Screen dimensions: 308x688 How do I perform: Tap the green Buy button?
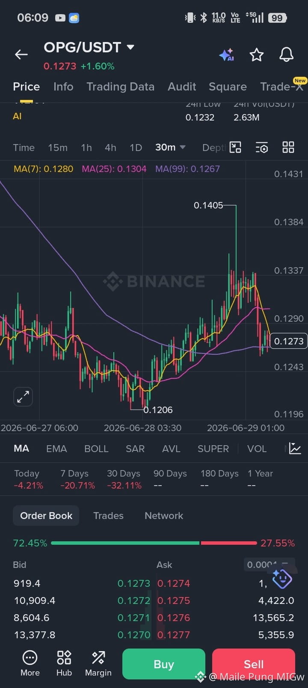pos(164,664)
